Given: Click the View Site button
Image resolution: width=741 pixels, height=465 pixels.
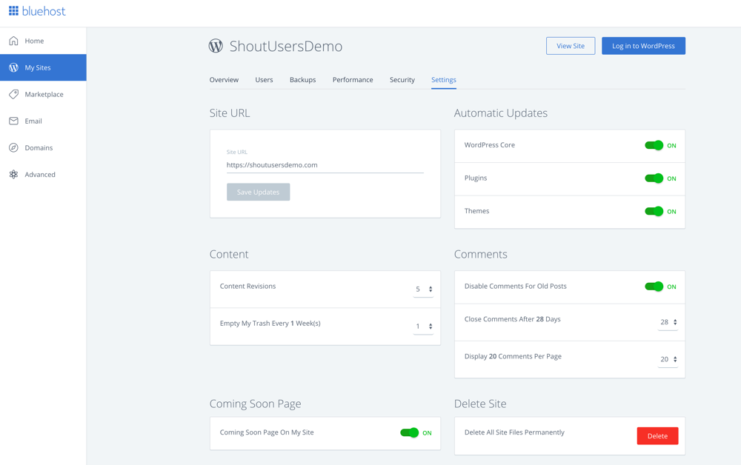Looking at the screenshot, I should pyautogui.click(x=571, y=46).
